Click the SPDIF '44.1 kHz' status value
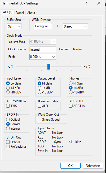Viewport: 106px width, 173px height. point(75,142)
